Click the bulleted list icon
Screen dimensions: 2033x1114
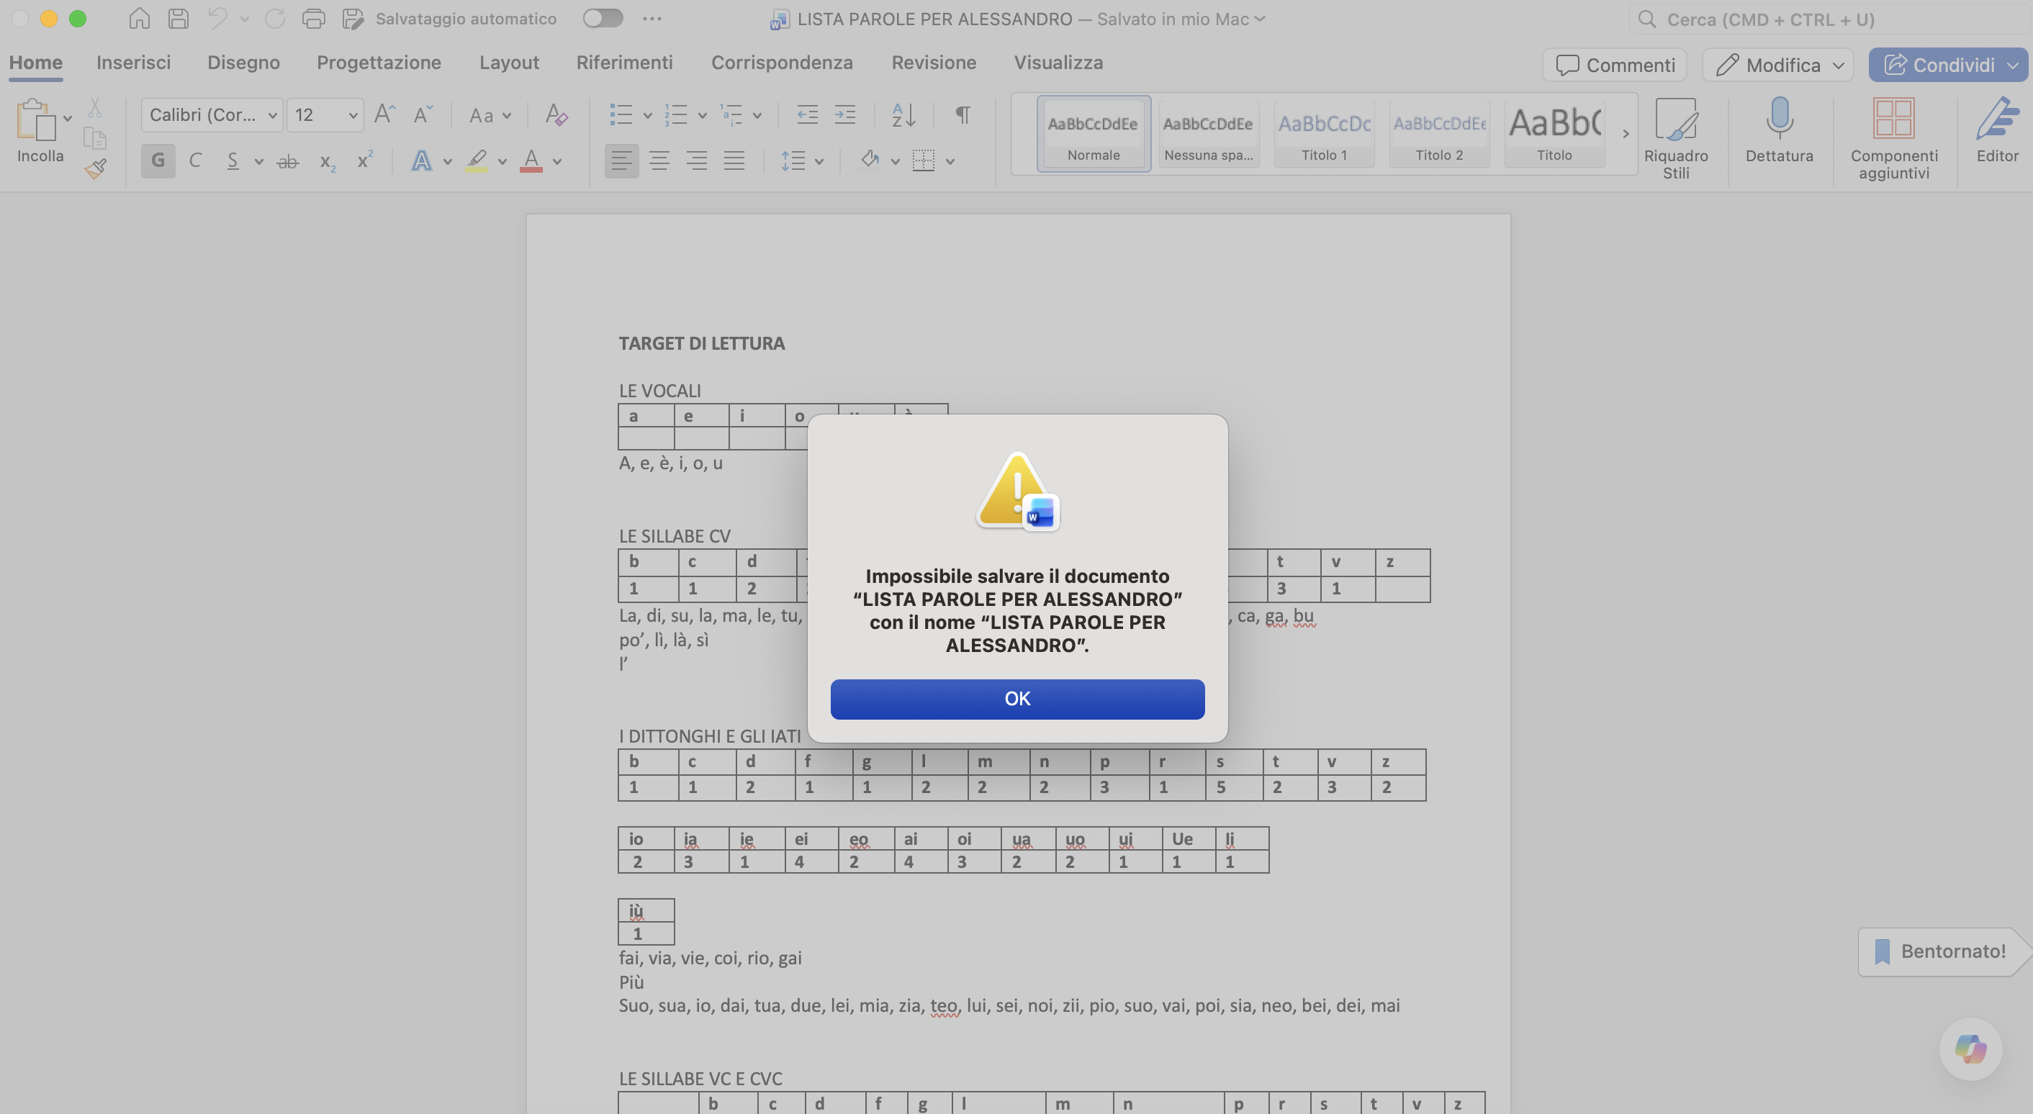(x=621, y=115)
